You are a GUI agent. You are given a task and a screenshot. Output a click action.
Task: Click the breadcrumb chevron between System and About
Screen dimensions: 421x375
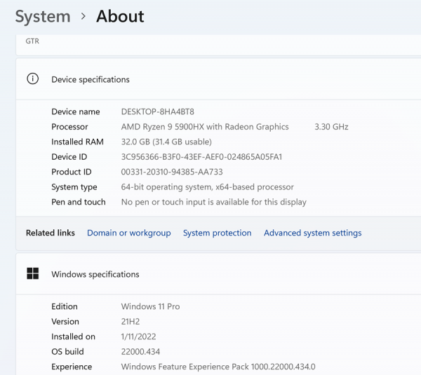click(x=83, y=17)
